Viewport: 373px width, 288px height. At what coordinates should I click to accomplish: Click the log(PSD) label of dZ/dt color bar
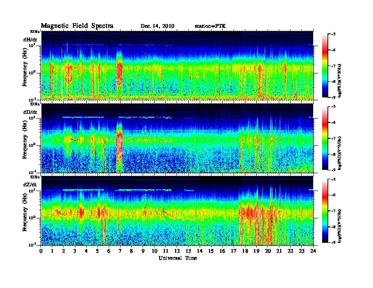[x=340, y=226]
